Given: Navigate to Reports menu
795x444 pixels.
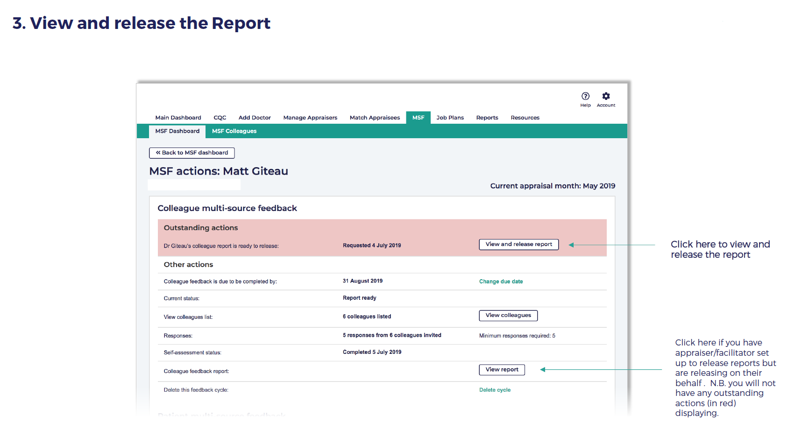Looking at the screenshot, I should (487, 118).
